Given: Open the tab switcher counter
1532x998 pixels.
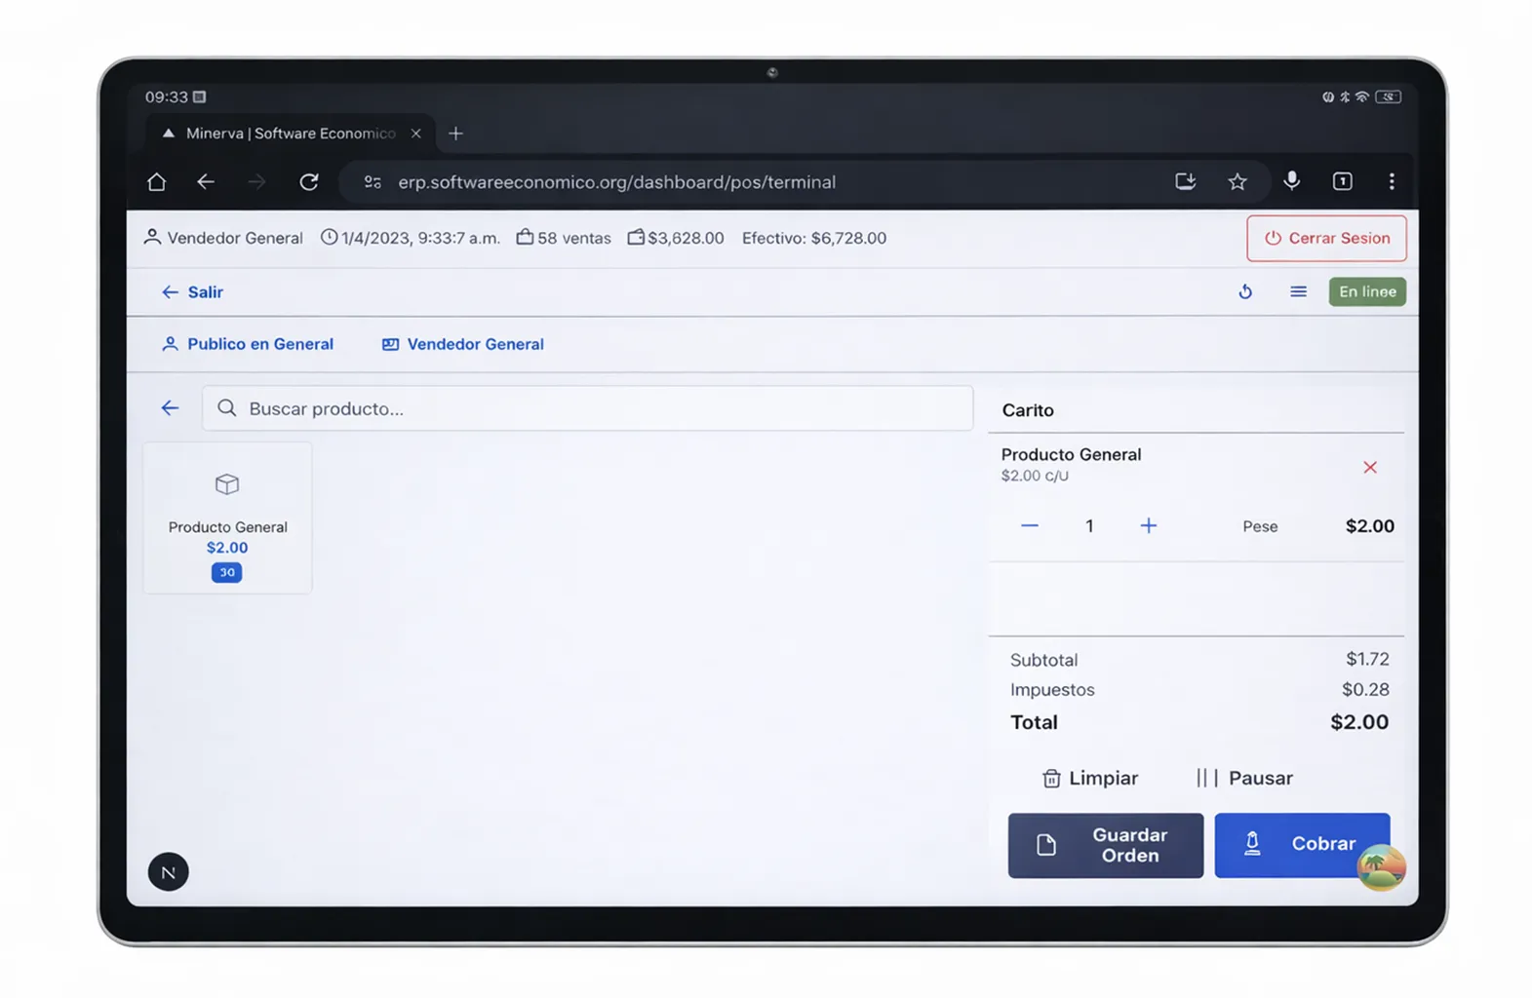Looking at the screenshot, I should click(x=1342, y=182).
